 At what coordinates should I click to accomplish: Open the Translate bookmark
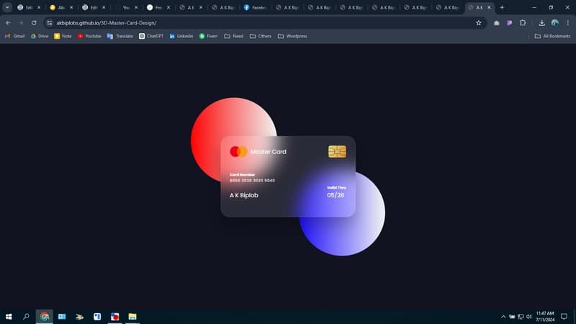[x=120, y=36]
